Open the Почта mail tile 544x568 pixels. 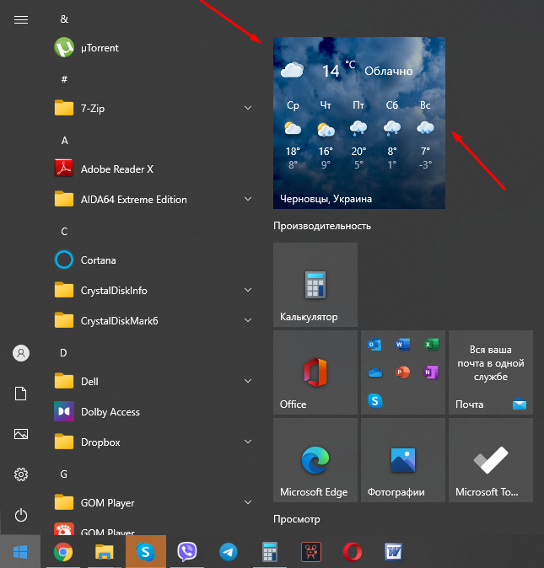491,372
